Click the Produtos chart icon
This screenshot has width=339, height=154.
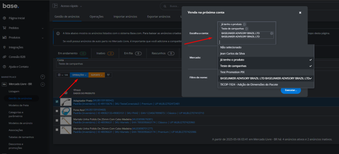click(x=4, y=38)
